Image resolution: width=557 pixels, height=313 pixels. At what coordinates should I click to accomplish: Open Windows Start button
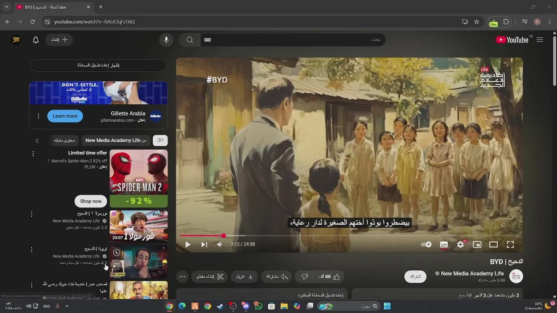(387, 306)
